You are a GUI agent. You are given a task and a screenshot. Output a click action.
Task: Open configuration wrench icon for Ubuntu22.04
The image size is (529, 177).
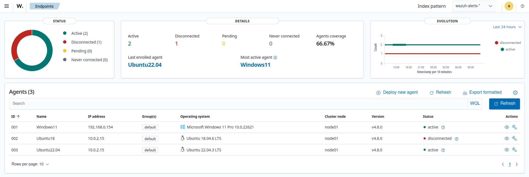click(x=514, y=150)
